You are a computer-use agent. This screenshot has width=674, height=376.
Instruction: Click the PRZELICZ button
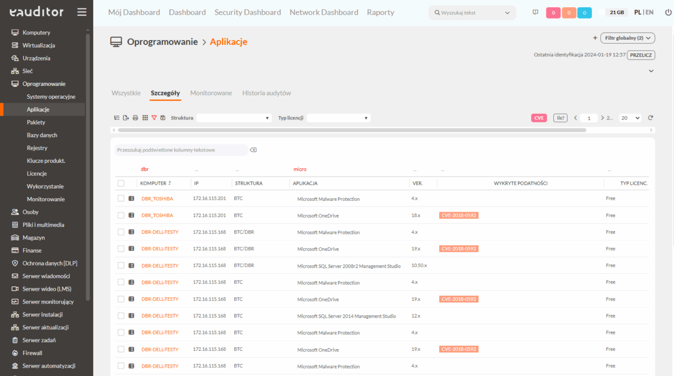(x=641, y=55)
